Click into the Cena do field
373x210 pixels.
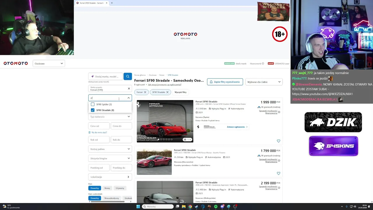pyautogui.click(x=121, y=126)
